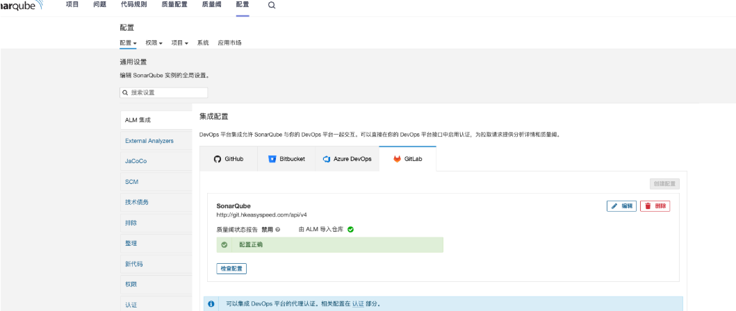The width and height of the screenshot is (736, 311).
Task: Open the 权限 sidebar settings category
Action: pyautogui.click(x=156, y=284)
